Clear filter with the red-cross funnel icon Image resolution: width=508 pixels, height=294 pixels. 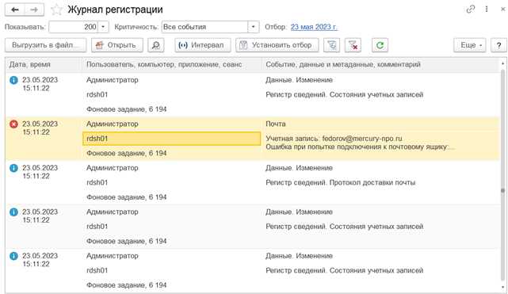[353, 45]
